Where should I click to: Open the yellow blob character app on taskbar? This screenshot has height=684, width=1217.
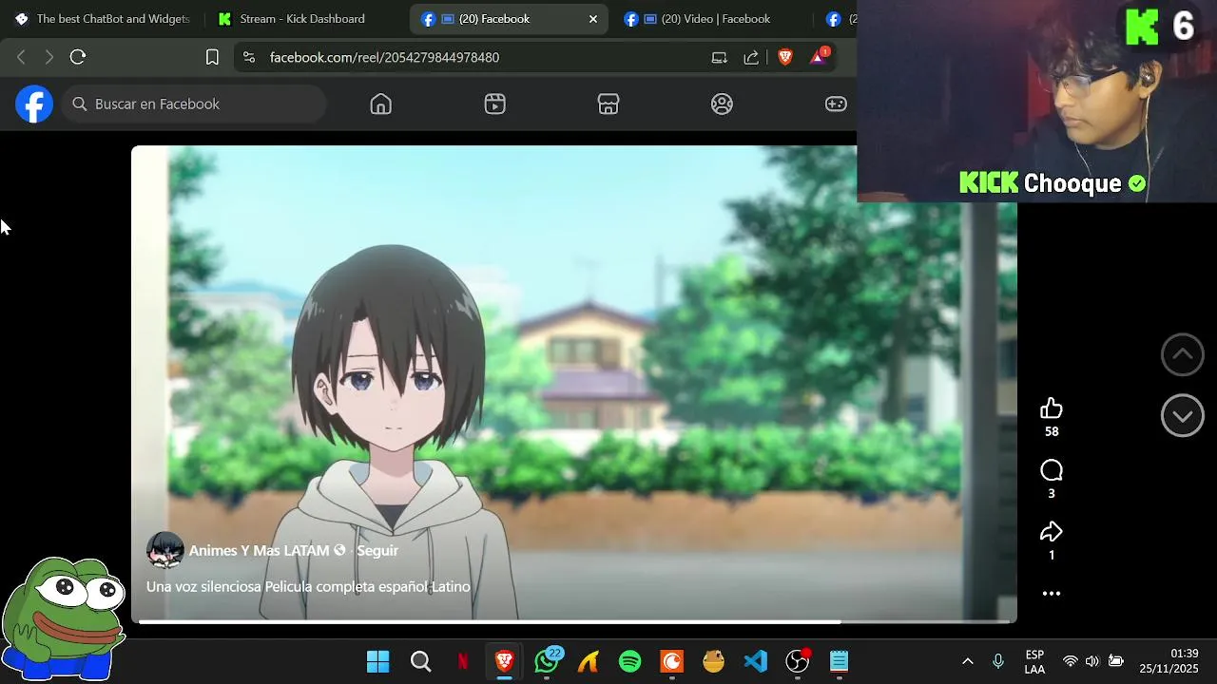point(714,661)
